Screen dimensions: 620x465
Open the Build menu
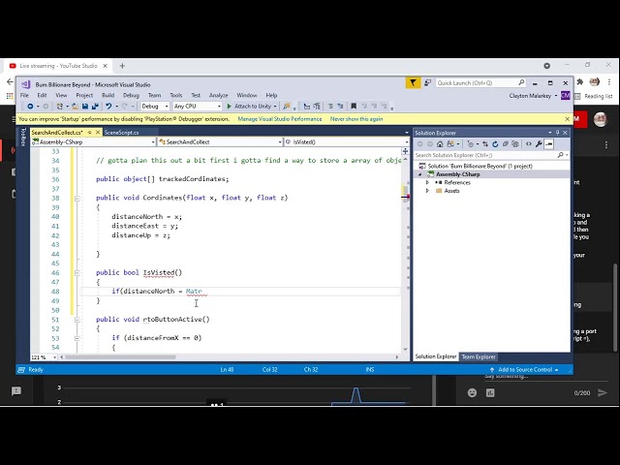pyautogui.click(x=108, y=95)
